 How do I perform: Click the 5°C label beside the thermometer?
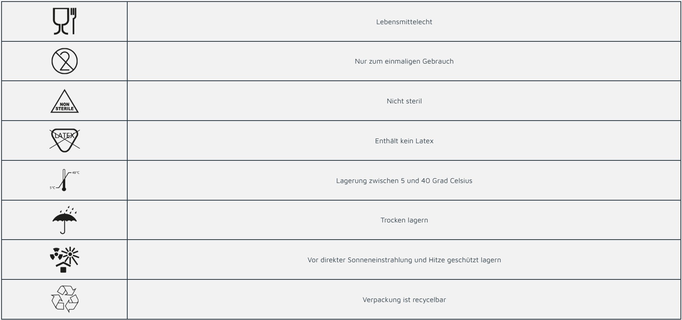pyautogui.click(x=52, y=188)
